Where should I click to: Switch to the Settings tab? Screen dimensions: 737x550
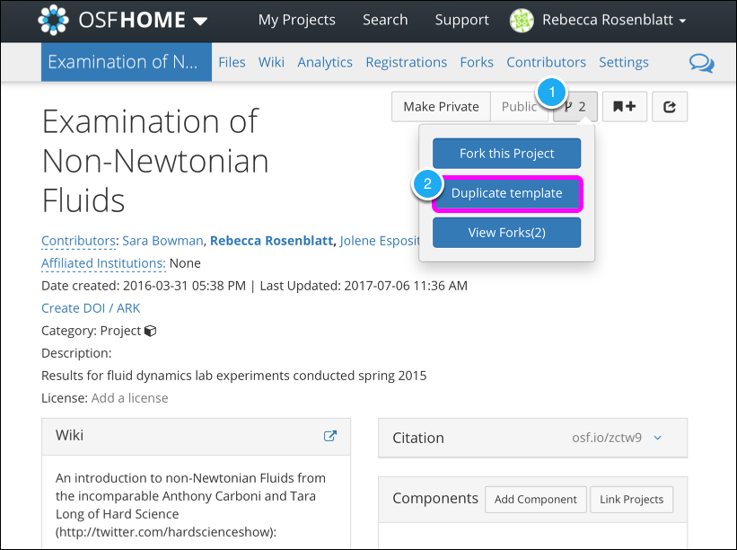coord(623,62)
